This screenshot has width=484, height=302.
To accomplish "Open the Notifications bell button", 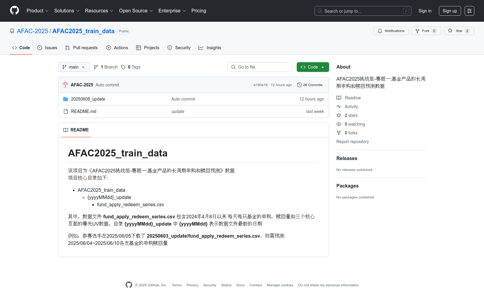I will click(x=391, y=31).
